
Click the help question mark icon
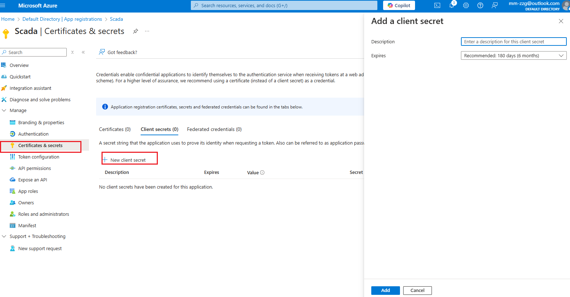click(480, 5)
